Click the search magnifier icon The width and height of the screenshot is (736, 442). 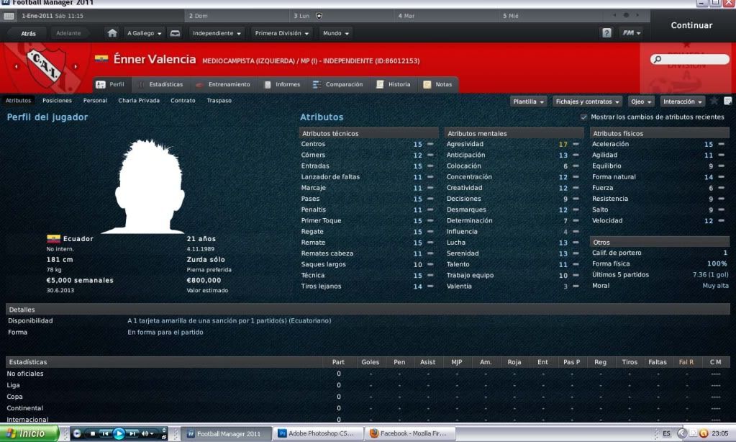coord(658,59)
